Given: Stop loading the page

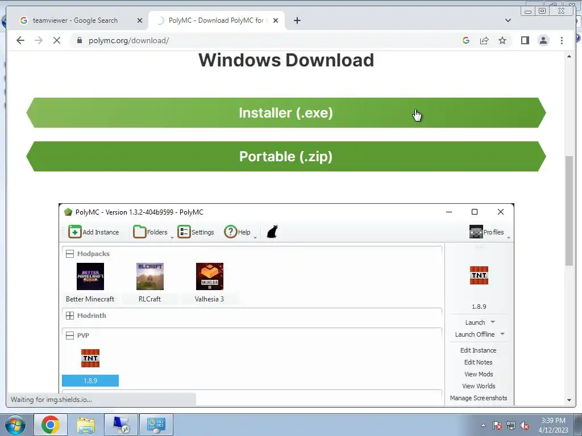Looking at the screenshot, I should click(56, 40).
